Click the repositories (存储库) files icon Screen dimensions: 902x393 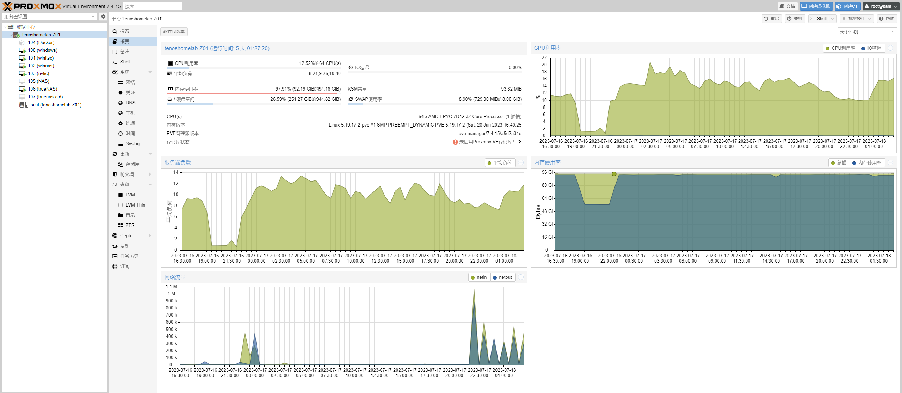pos(121,164)
